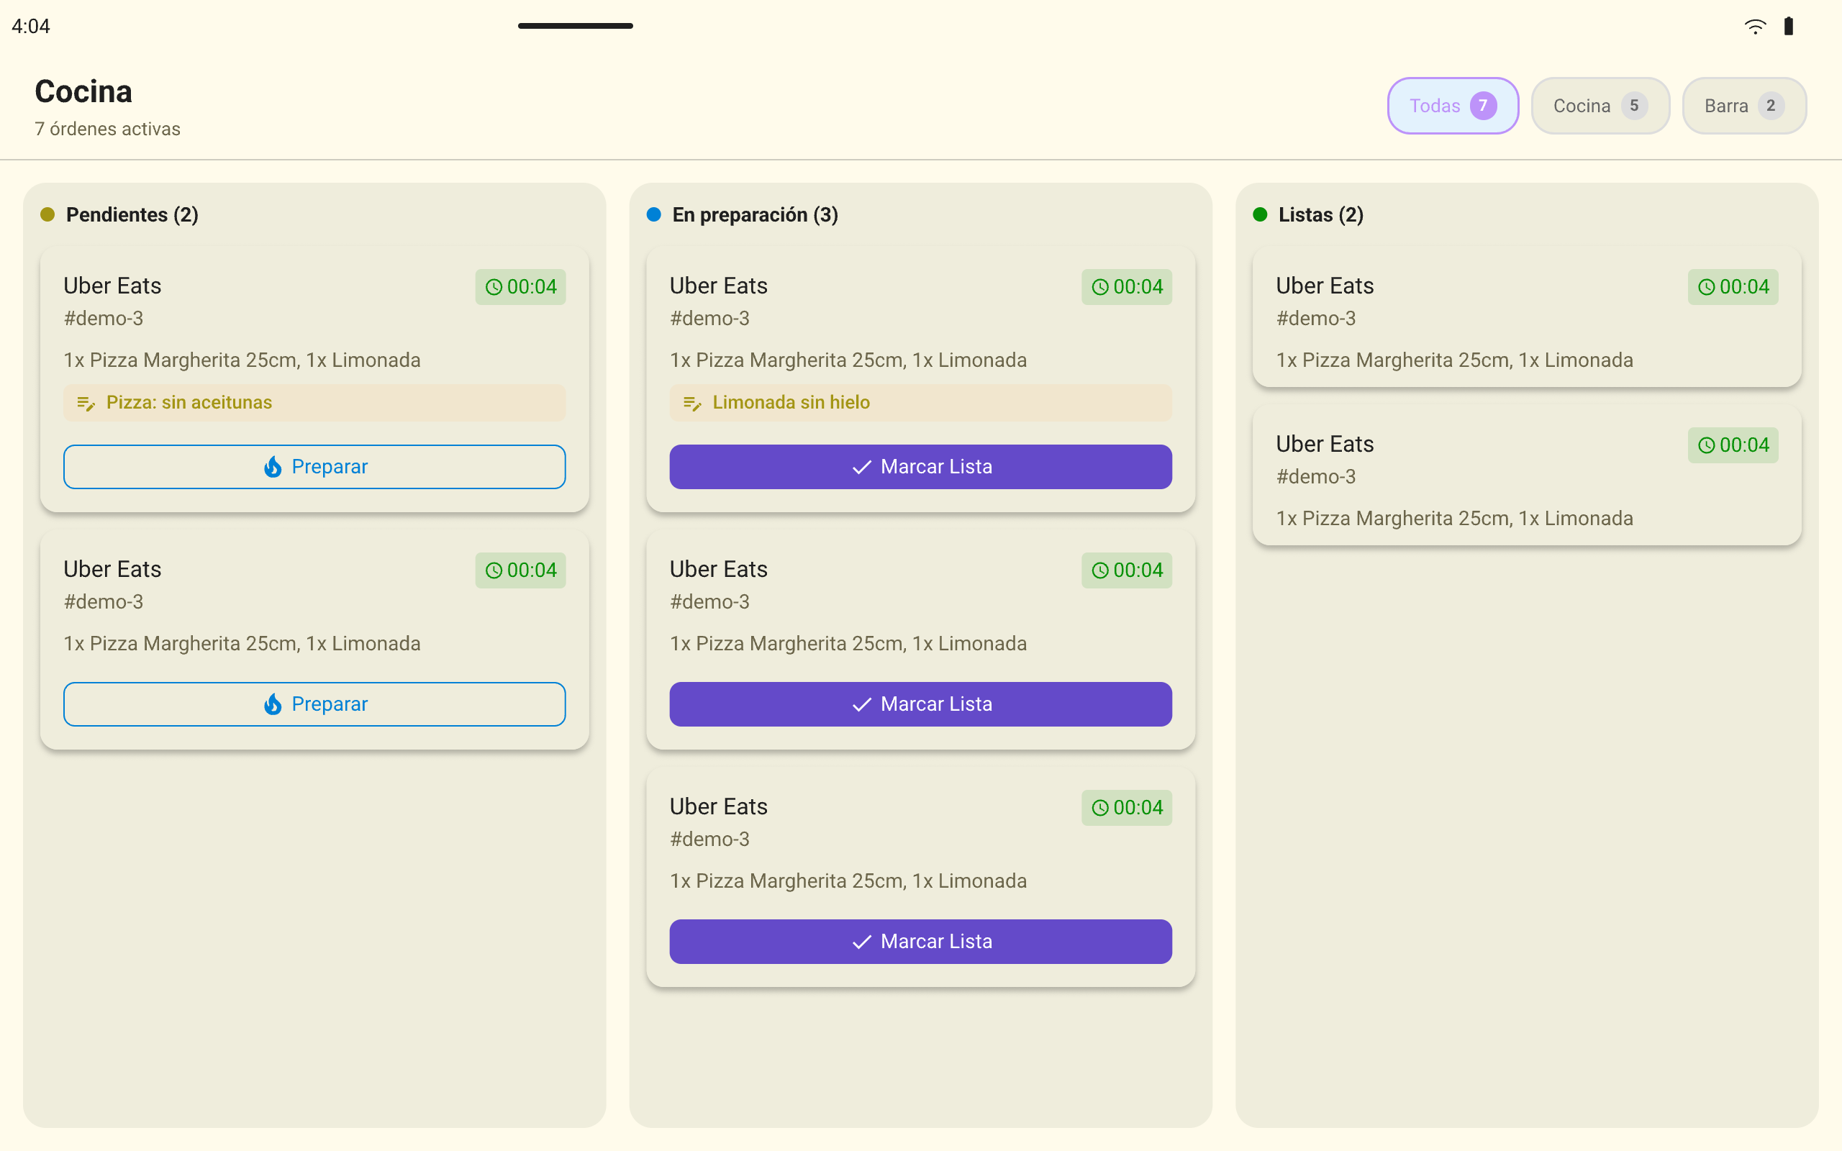
Task: Click the count badge 7 on Todas
Action: pyautogui.click(x=1483, y=106)
